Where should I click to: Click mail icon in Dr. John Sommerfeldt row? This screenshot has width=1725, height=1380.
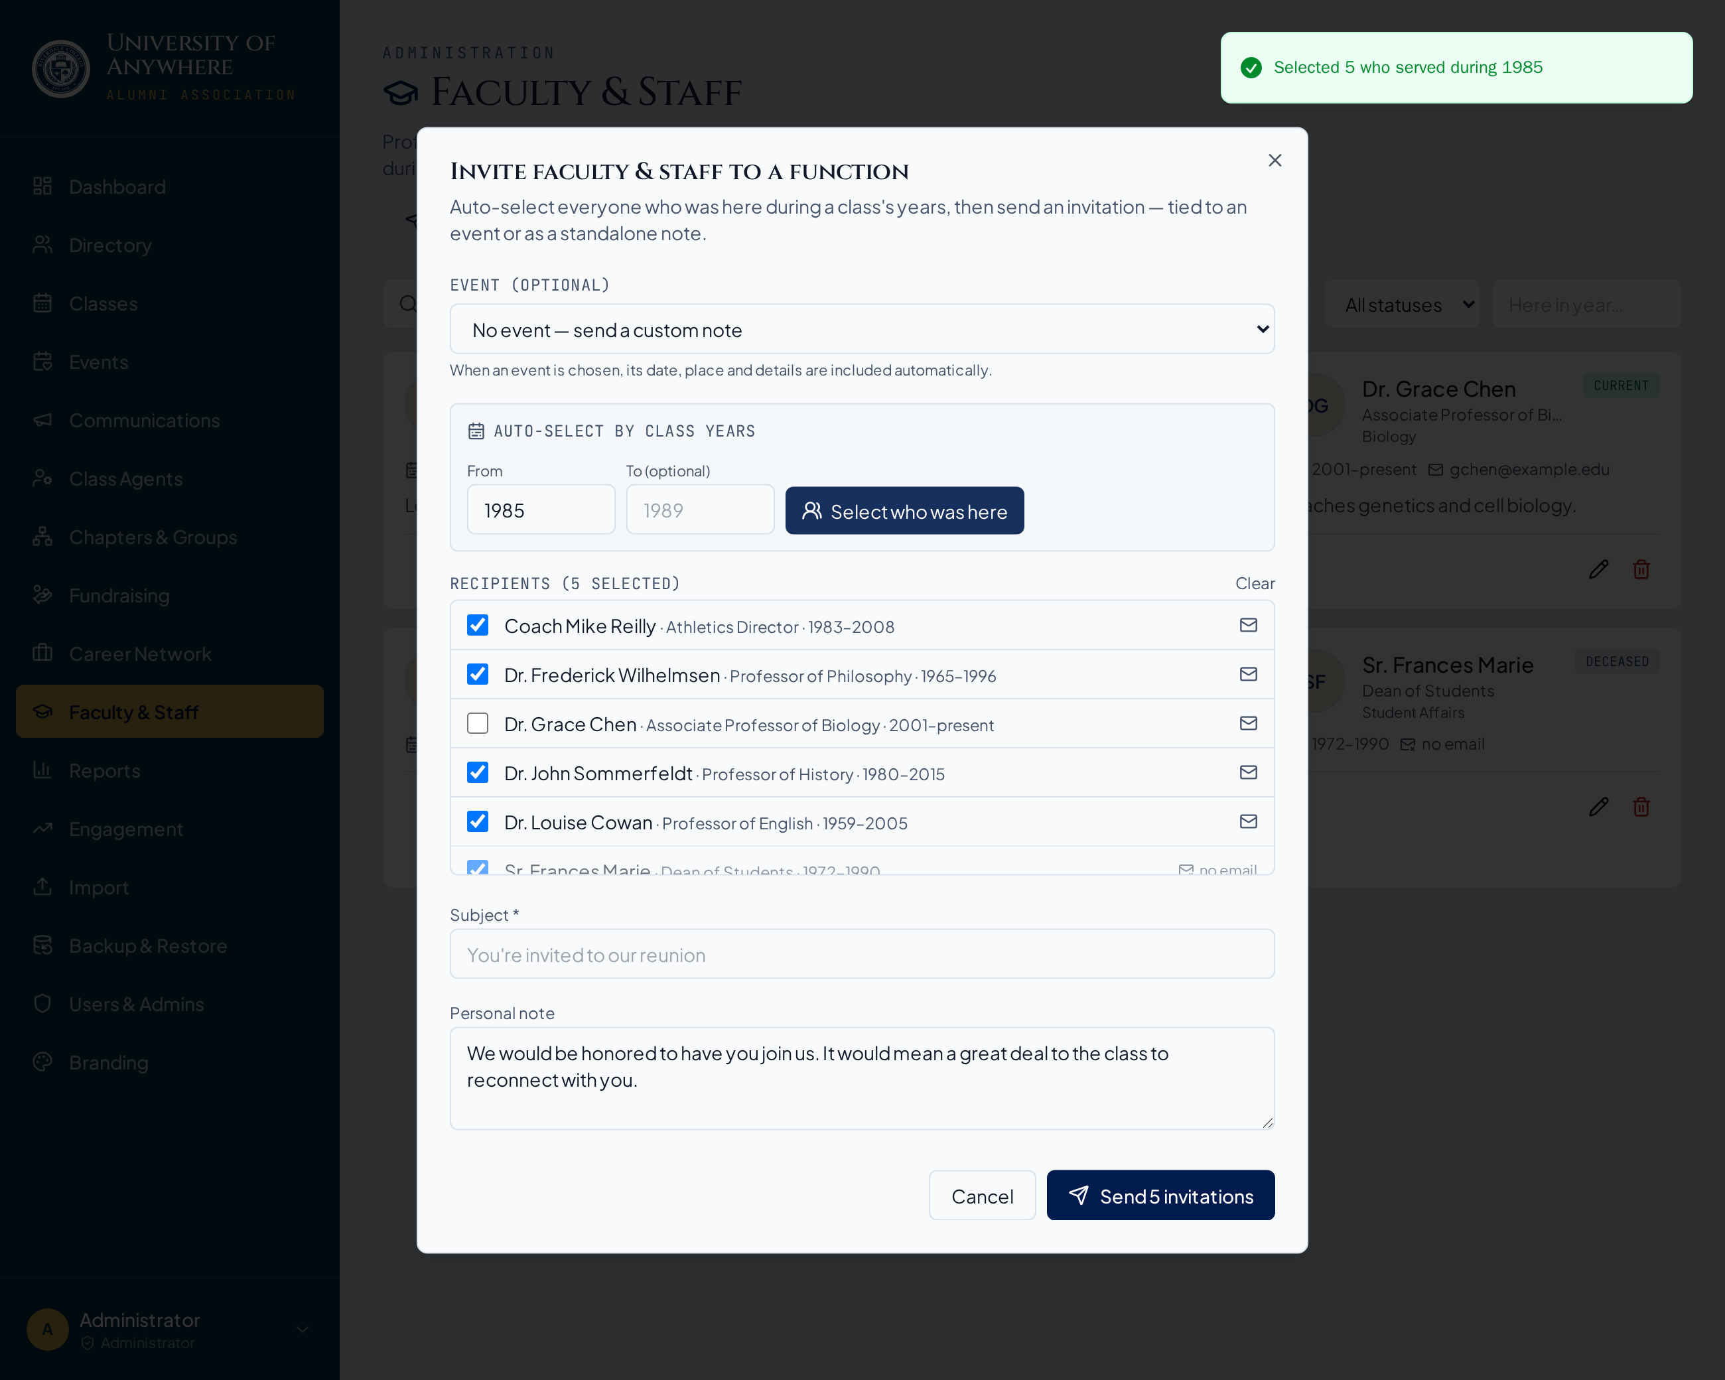1248,772
